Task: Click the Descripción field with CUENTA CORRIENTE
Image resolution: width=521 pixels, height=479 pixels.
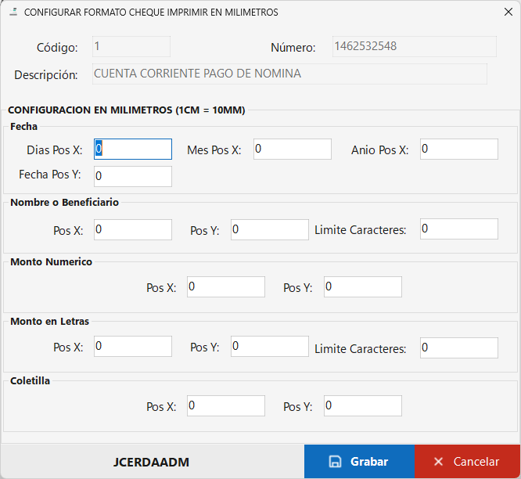Action: pos(289,74)
